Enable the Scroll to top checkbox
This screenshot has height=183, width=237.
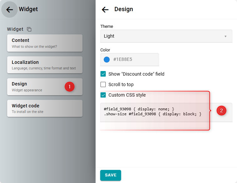[x=103, y=84]
